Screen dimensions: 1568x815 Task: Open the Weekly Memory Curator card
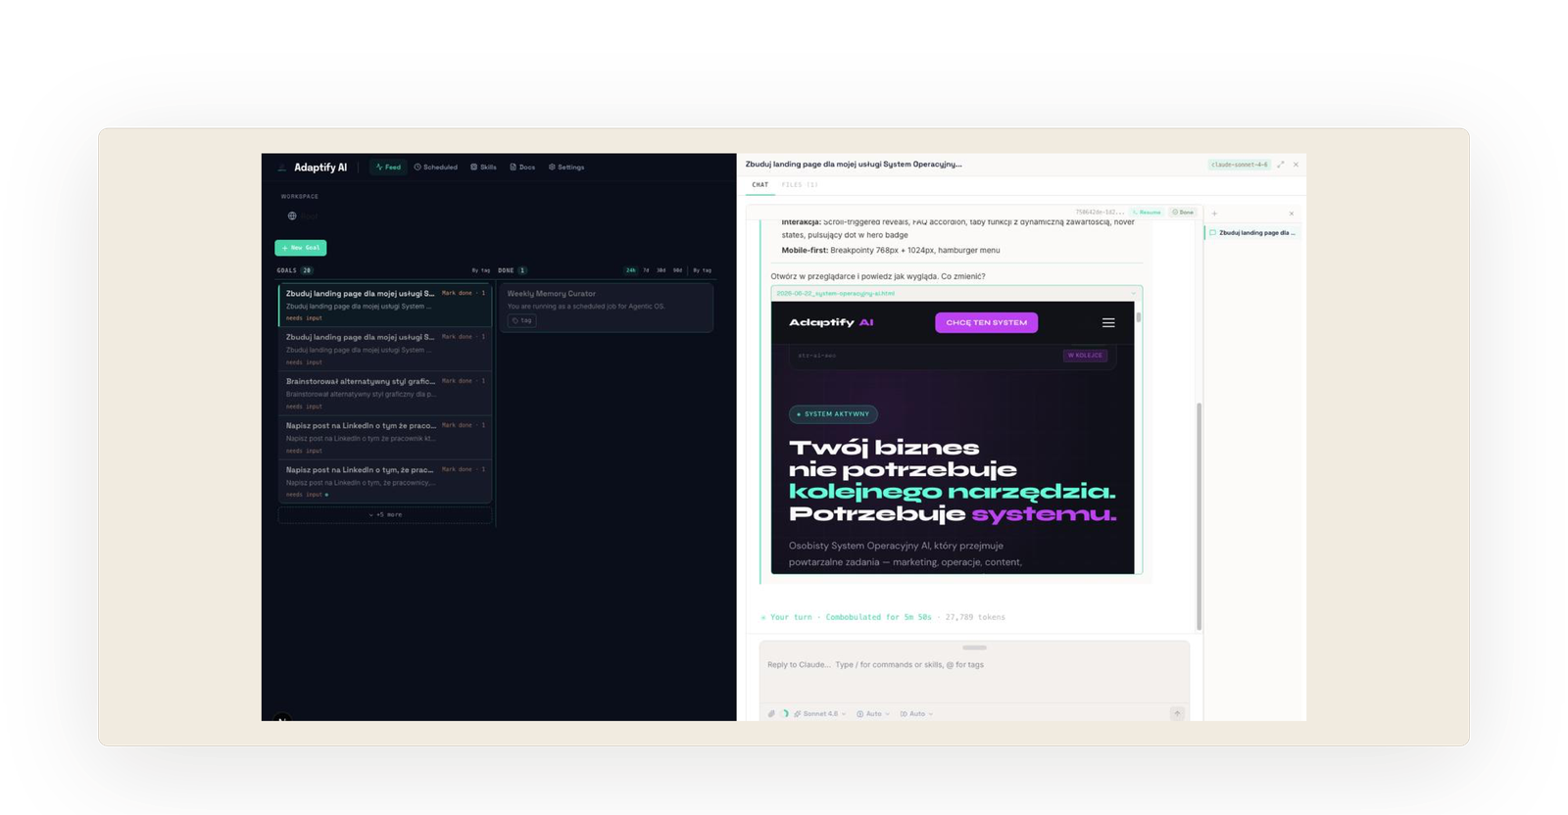pos(607,307)
